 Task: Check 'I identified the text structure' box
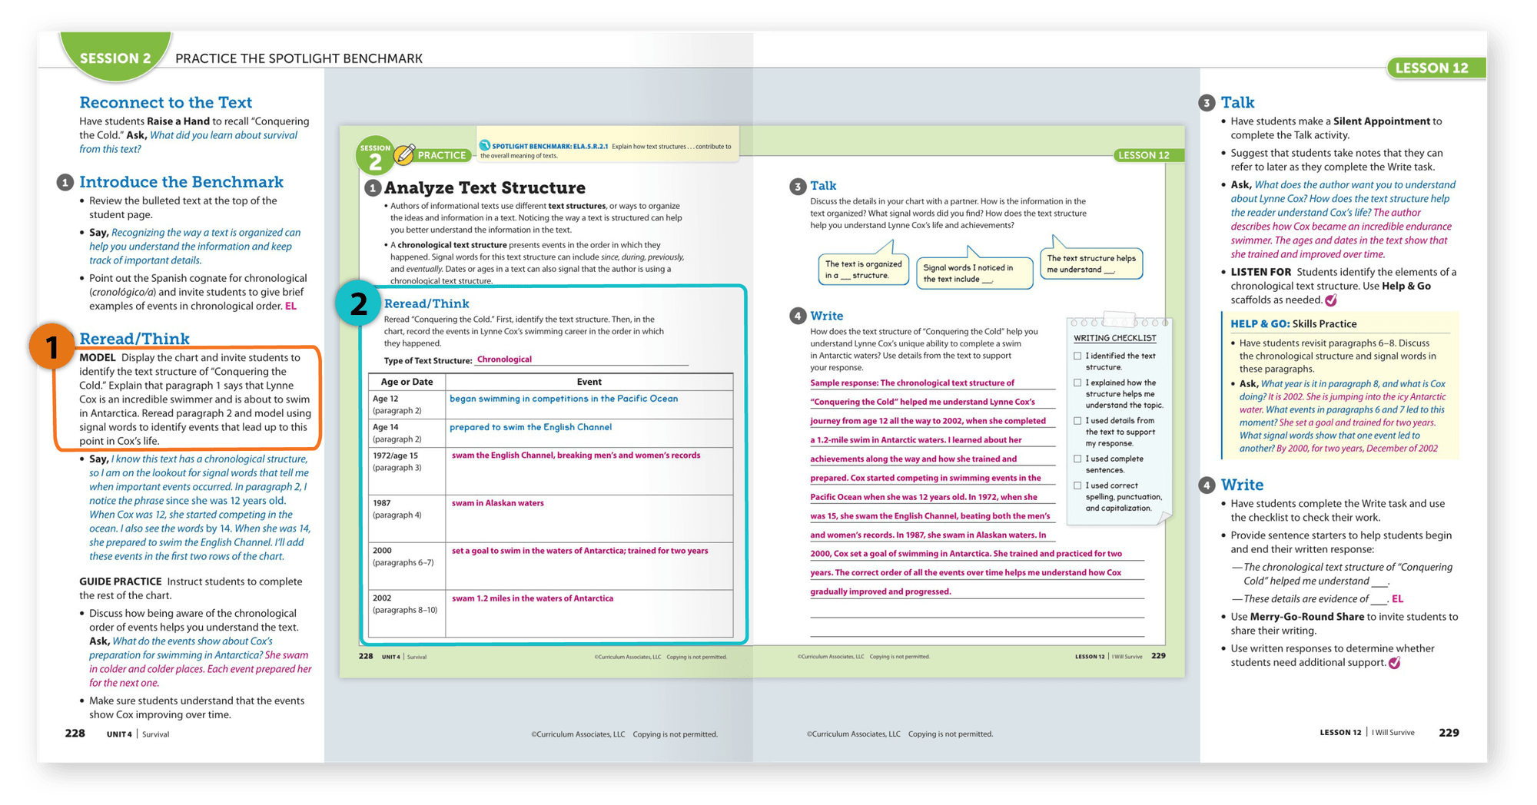[x=1077, y=356]
